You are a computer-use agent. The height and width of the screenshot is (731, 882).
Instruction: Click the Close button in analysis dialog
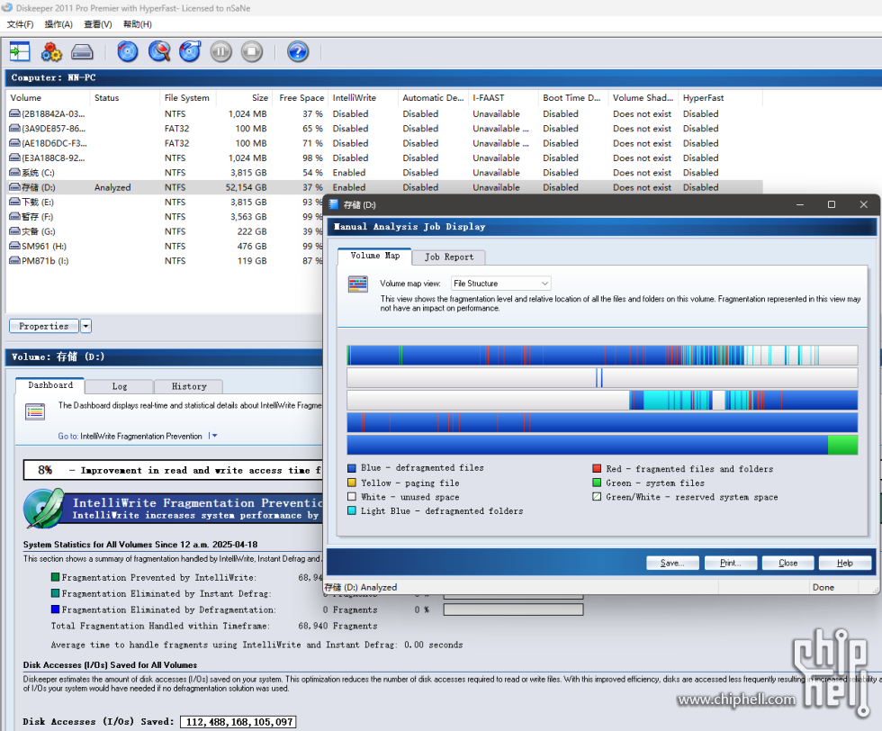click(787, 563)
